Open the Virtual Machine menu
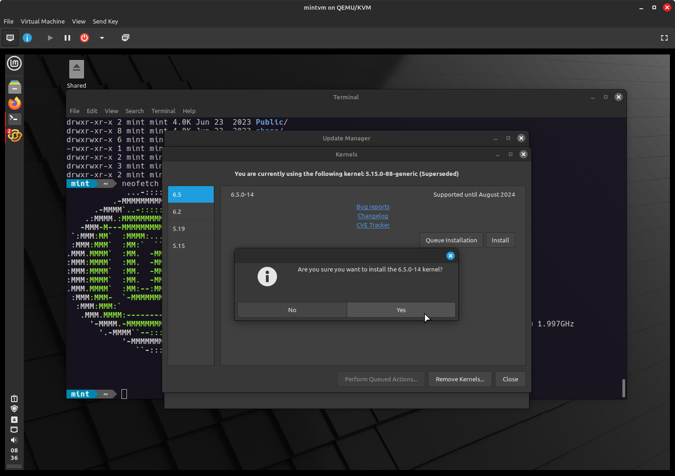 point(42,21)
